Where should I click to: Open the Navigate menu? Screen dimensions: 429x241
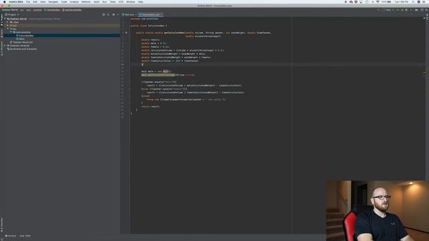[54, 2]
